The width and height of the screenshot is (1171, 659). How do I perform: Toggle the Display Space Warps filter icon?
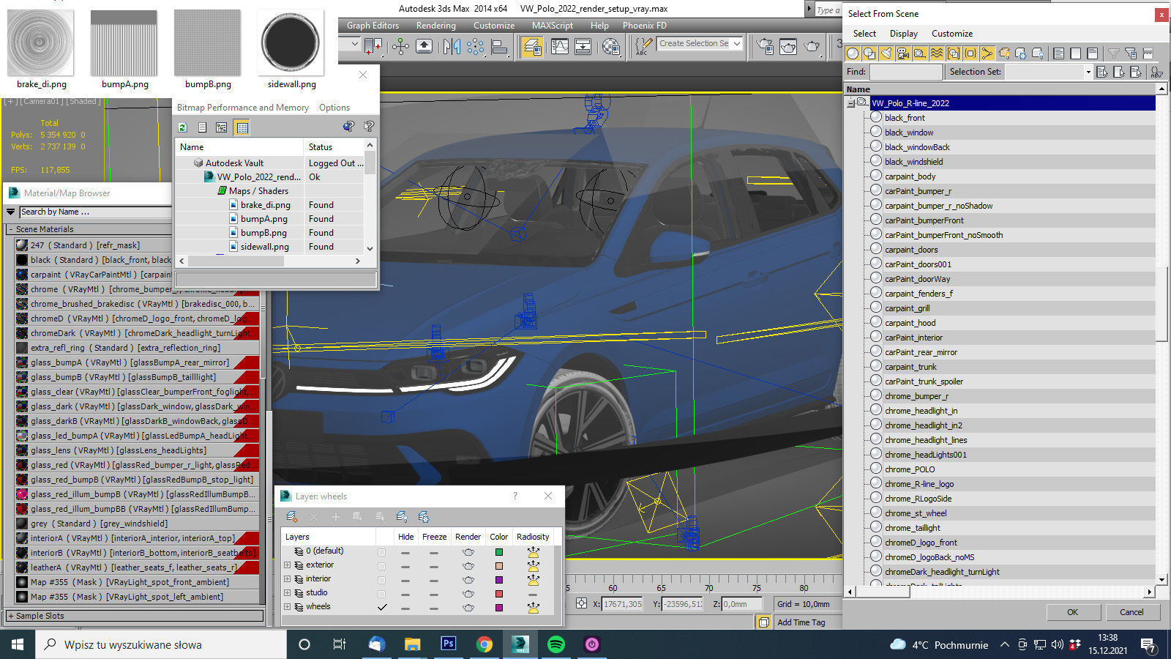pyautogui.click(x=936, y=53)
